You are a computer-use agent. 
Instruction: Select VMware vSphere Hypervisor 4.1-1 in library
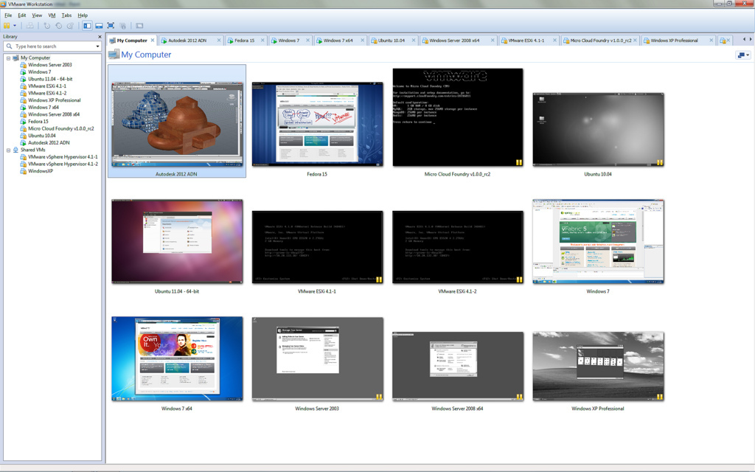[63, 157]
